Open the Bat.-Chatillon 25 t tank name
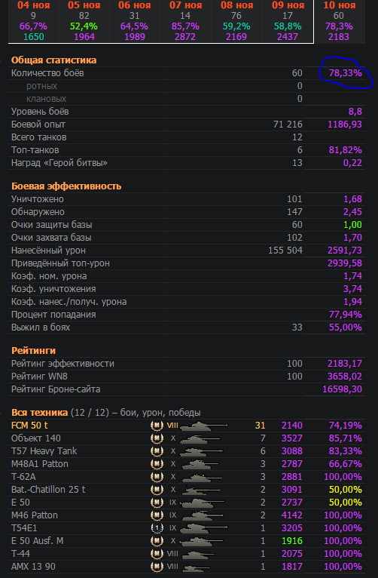This screenshot has width=378, height=578. tap(48, 490)
